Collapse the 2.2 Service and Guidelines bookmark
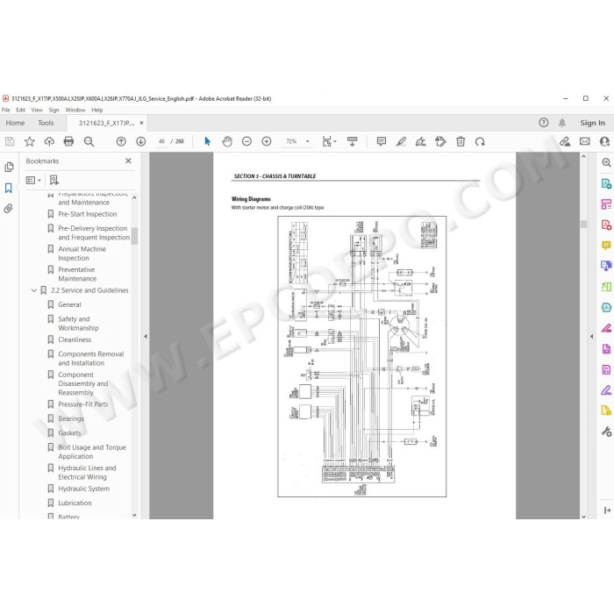 coord(33,290)
